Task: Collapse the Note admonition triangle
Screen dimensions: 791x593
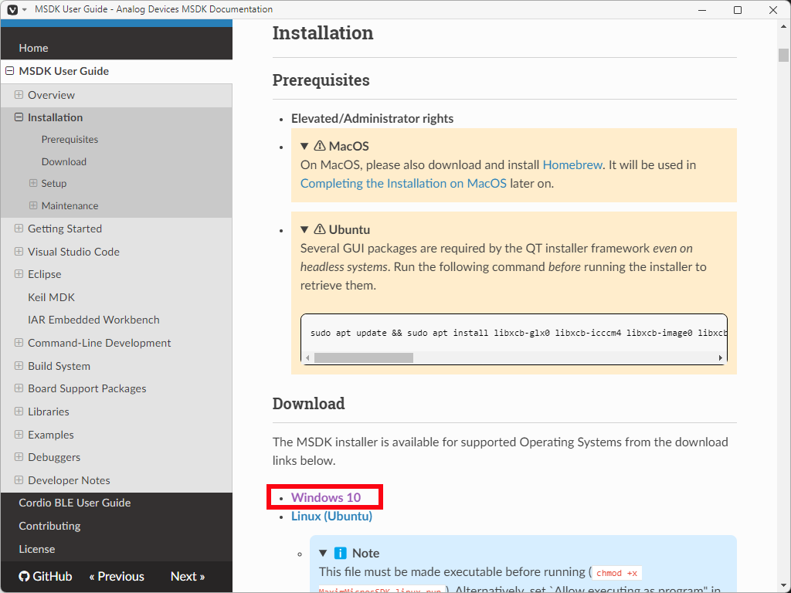Action: 324,553
